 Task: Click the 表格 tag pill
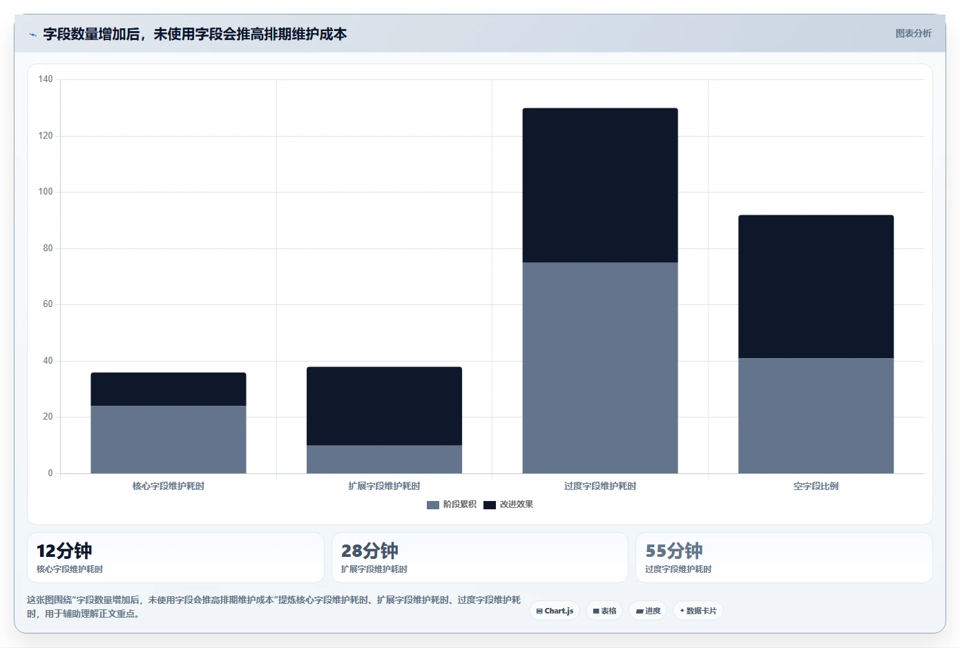point(604,611)
